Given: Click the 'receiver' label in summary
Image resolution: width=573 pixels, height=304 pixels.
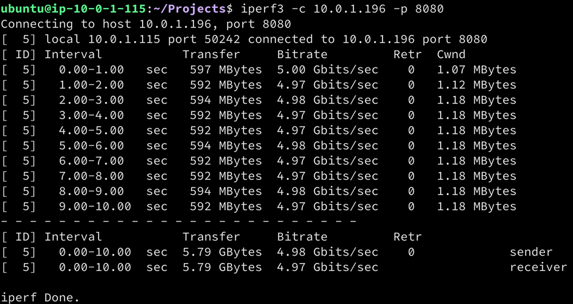Looking at the screenshot, I should pyautogui.click(x=538, y=267).
